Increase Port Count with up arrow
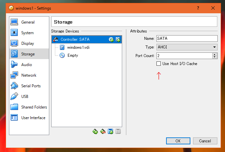225x152 pixels. click(215, 54)
